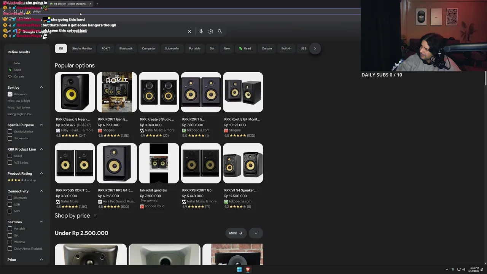The height and width of the screenshot is (274, 487).
Task: Sort by Price: low to high
Action: (19, 101)
